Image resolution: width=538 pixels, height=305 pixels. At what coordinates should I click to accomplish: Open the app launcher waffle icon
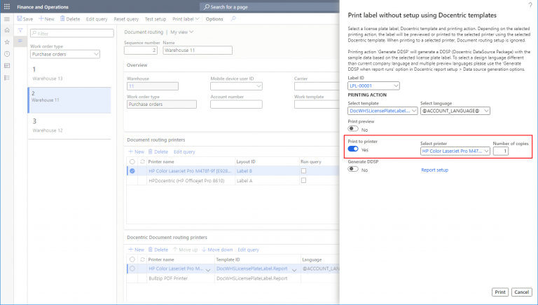tap(7, 7)
